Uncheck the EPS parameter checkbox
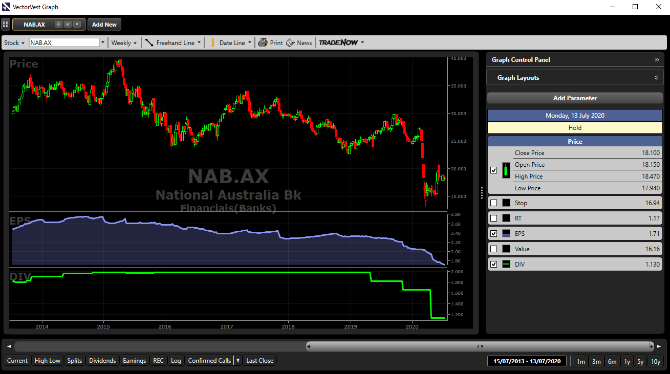Viewport: 670px width, 374px height. pyautogui.click(x=493, y=234)
